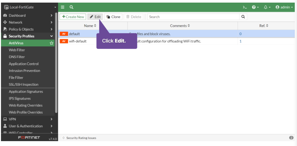Open reference count 0 for default
The height and width of the screenshot is (146, 297).
pyautogui.click(x=240, y=34)
